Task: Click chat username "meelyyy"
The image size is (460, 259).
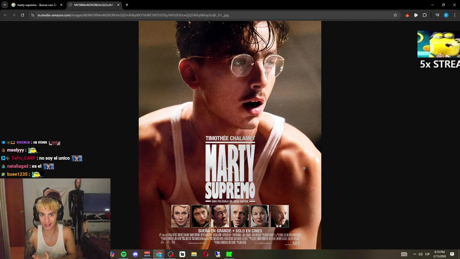Action: point(15,150)
